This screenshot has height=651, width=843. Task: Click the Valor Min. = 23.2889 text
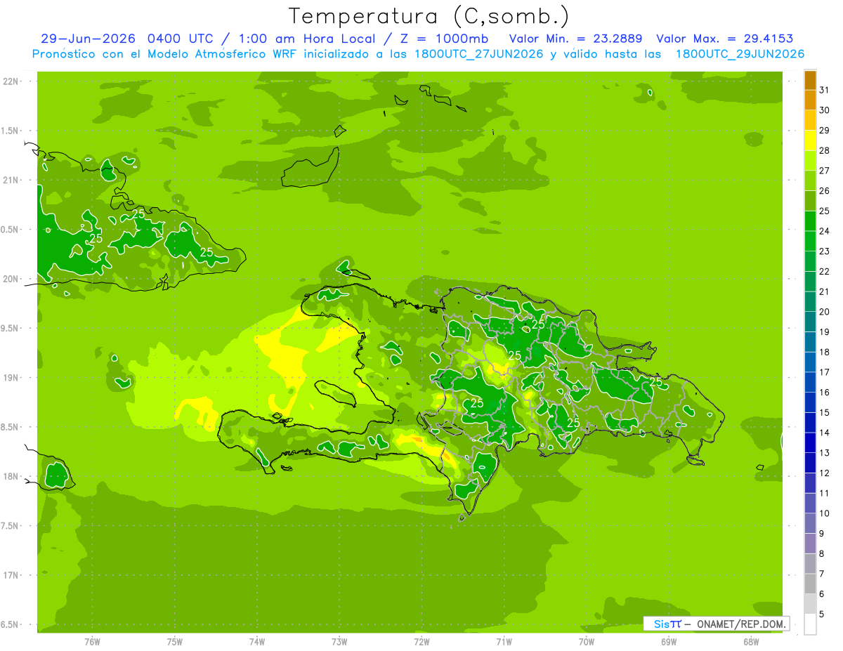577,39
